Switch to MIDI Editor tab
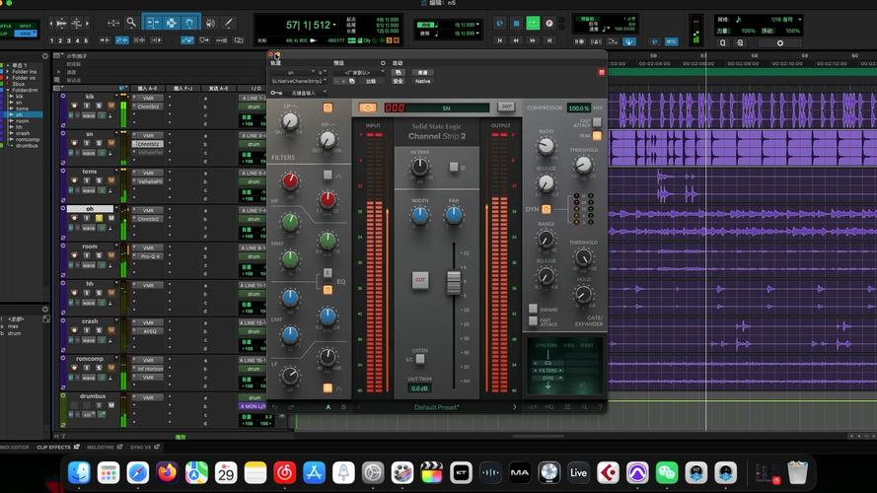Image resolution: width=877 pixels, height=493 pixels. (x=15, y=447)
